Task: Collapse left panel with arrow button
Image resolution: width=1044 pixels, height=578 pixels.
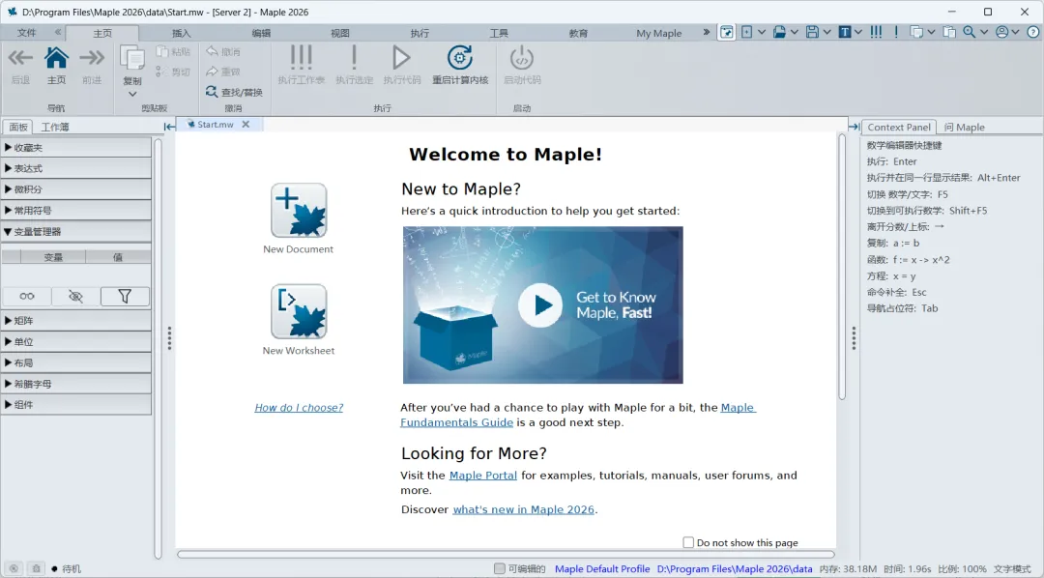Action: click(x=169, y=127)
